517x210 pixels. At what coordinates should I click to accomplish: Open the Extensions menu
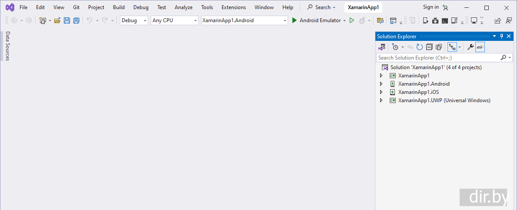233,7
